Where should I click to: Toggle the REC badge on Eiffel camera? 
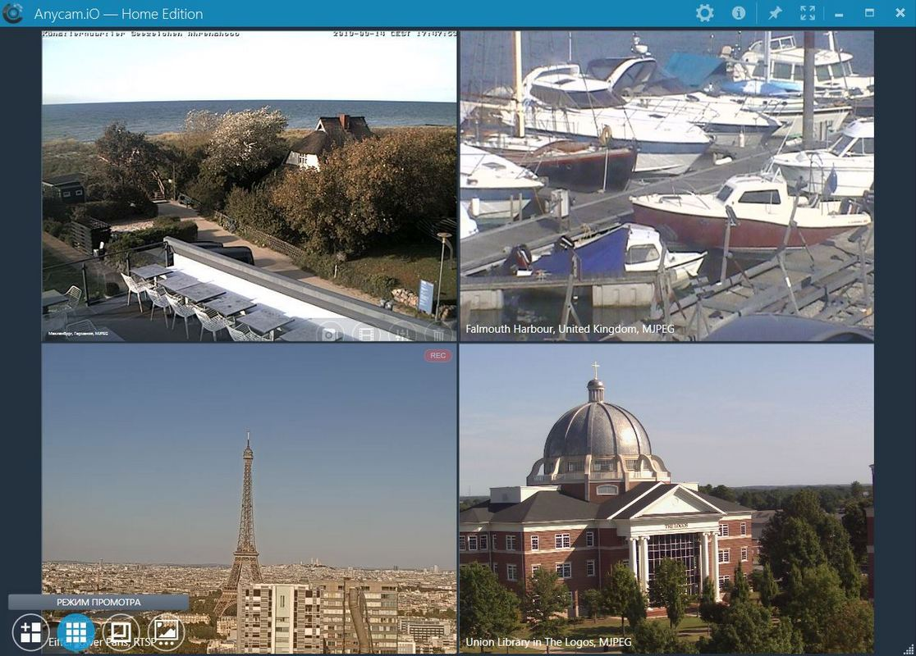437,355
